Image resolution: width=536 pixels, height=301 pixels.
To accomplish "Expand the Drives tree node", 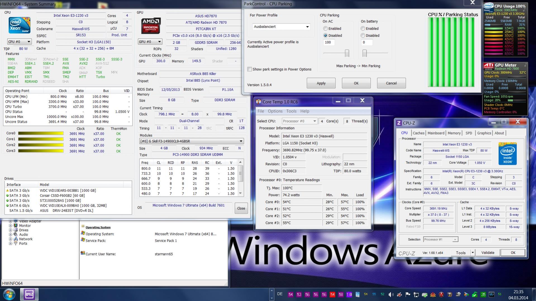I will coord(10,230).
